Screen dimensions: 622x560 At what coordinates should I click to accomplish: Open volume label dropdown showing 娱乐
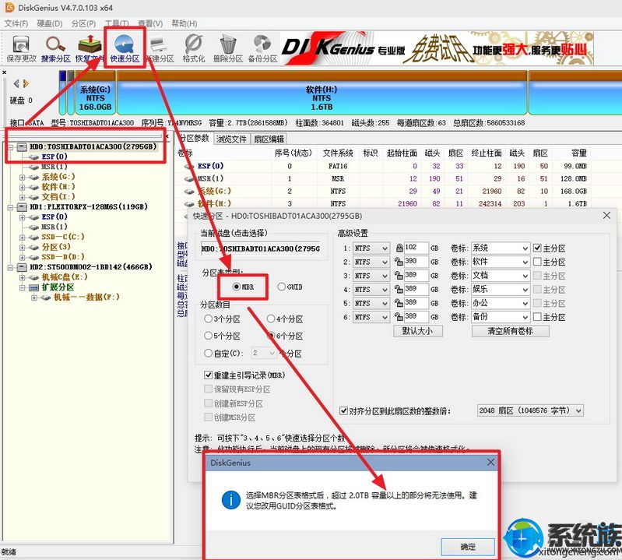pyautogui.click(x=501, y=289)
